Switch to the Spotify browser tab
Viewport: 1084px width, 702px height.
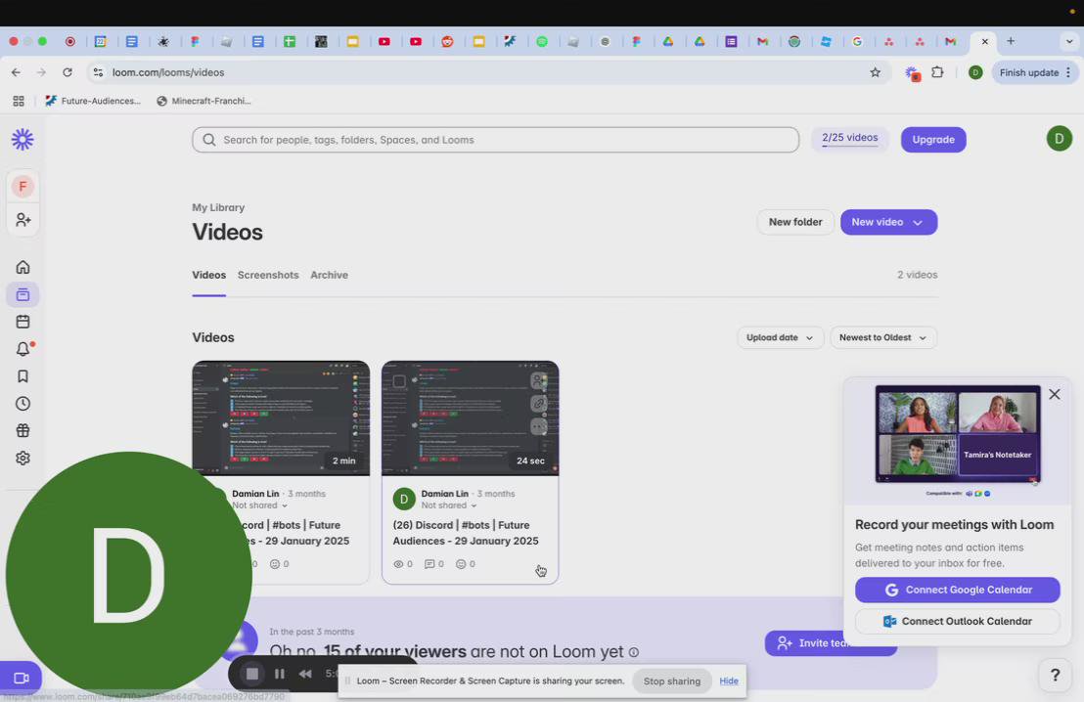pos(542,41)
